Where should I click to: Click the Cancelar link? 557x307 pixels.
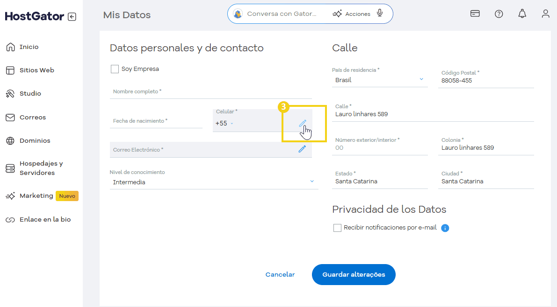280,274
